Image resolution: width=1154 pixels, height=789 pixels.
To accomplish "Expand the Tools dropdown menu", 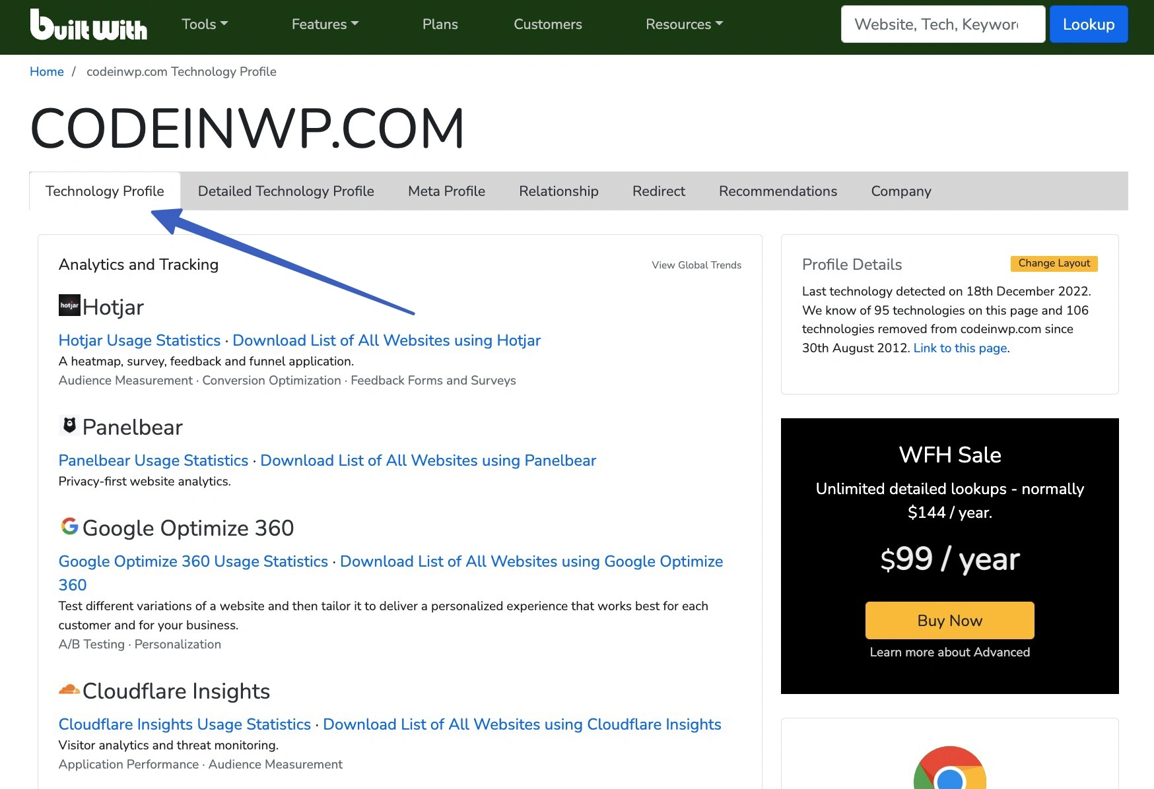I will (x=205, y=24).
